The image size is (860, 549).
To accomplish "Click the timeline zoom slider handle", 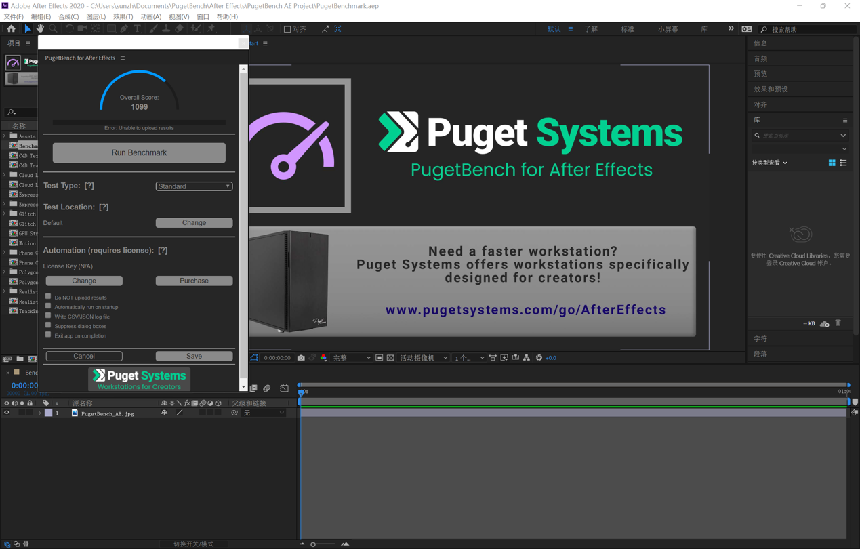I will 313,544.
